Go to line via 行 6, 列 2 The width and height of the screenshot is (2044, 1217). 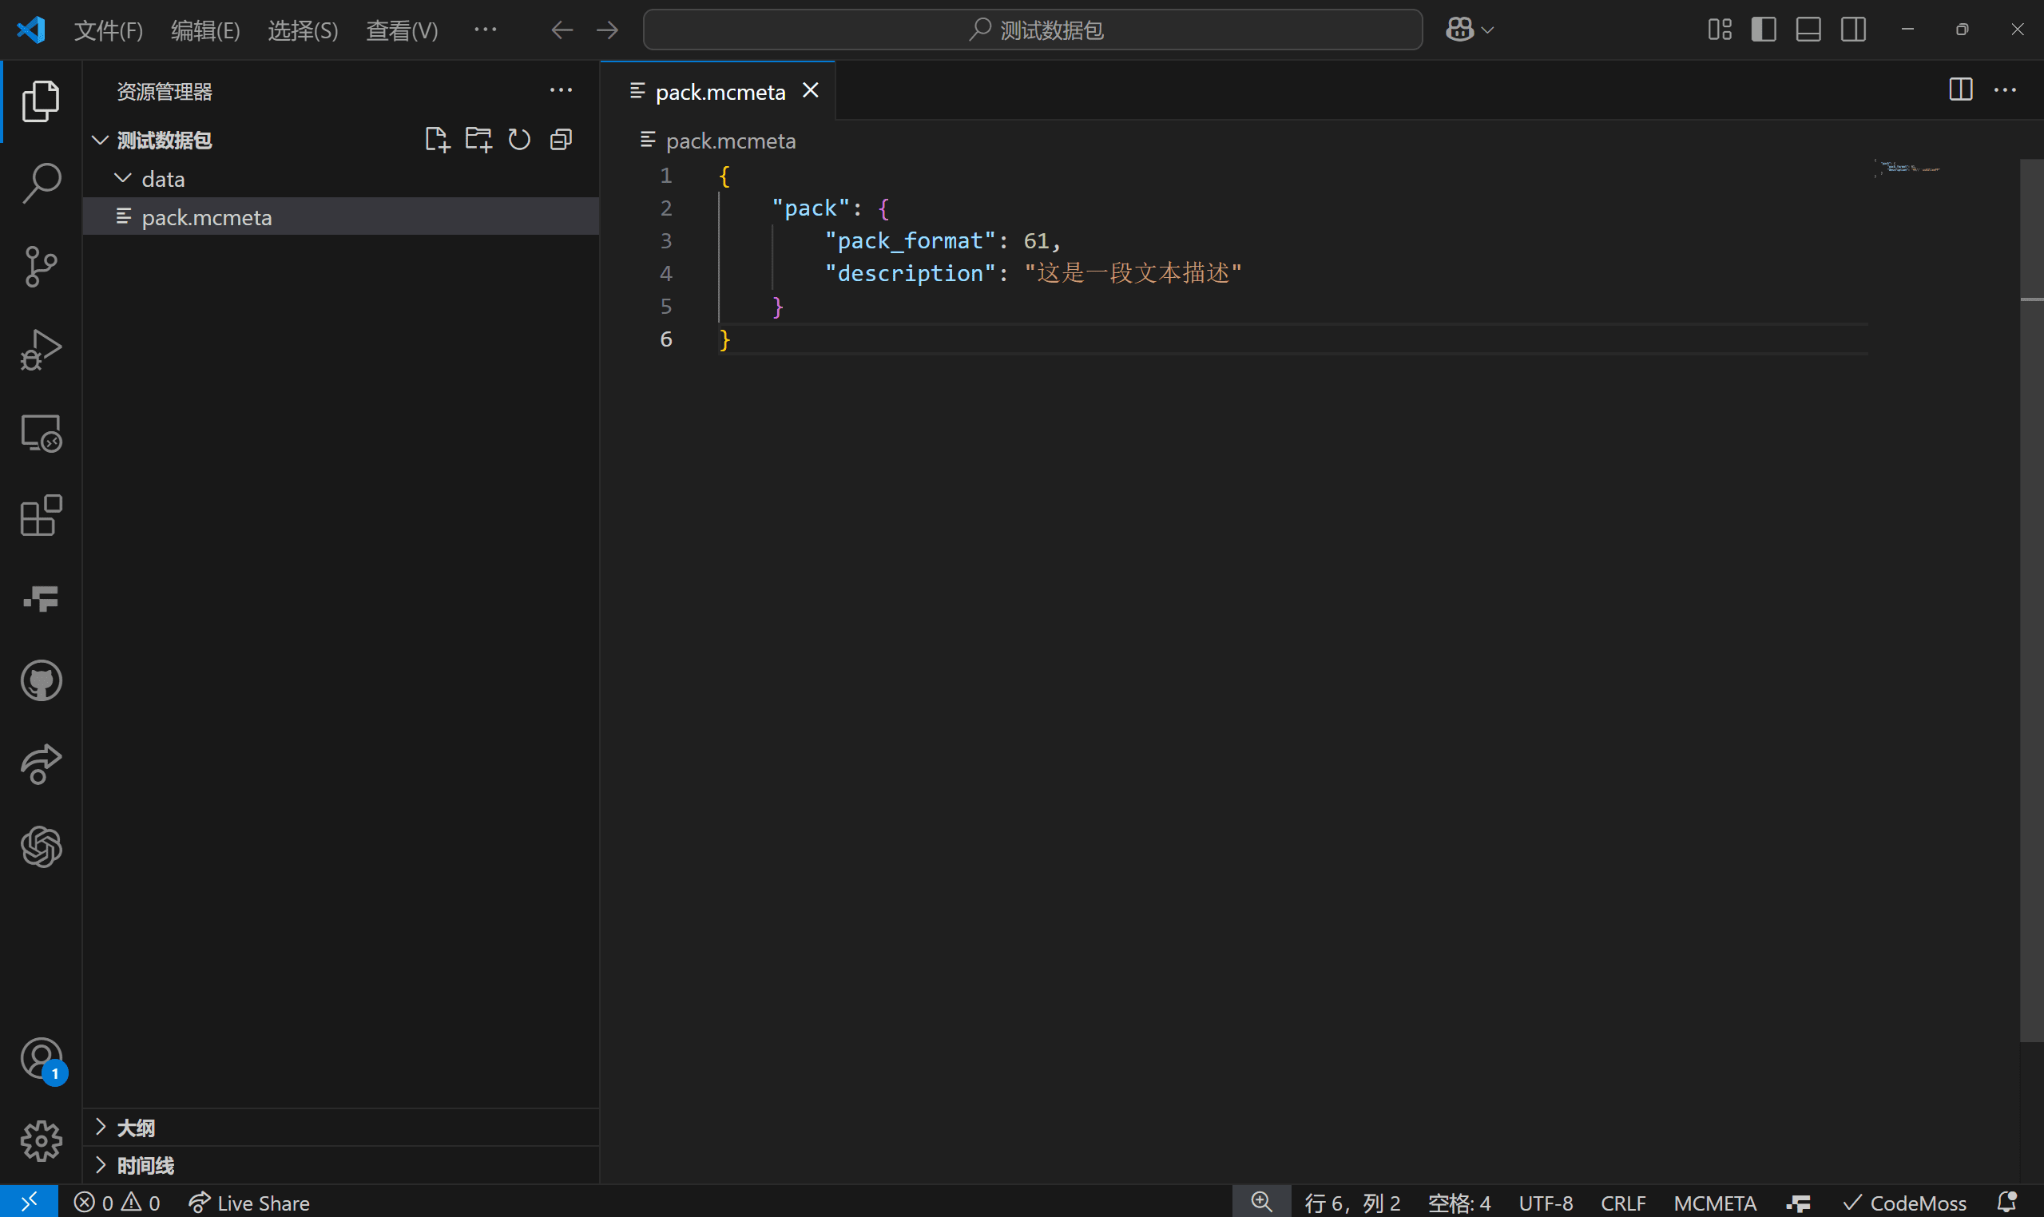coord(1351,1203)
